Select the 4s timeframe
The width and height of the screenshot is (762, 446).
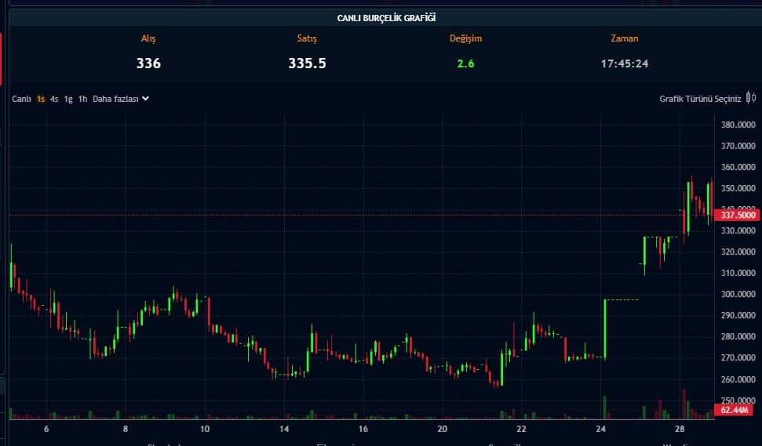point(54,99)
